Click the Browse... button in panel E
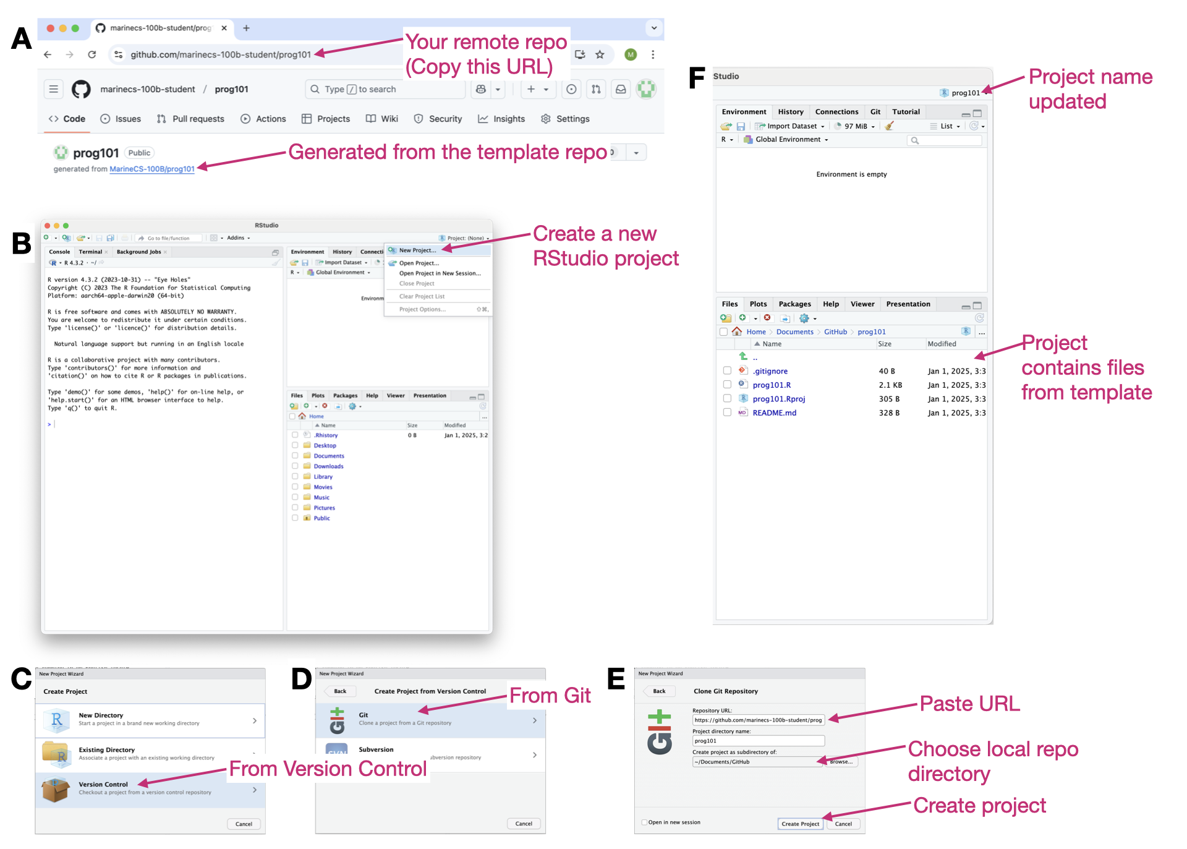Image resolution: width=1187 pixels, height=849 pixels. click(841, 762)
